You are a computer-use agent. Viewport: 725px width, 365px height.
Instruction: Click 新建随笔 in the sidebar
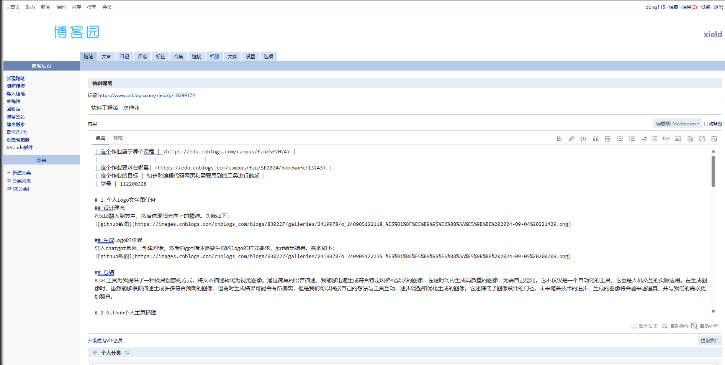pos(16,78)
